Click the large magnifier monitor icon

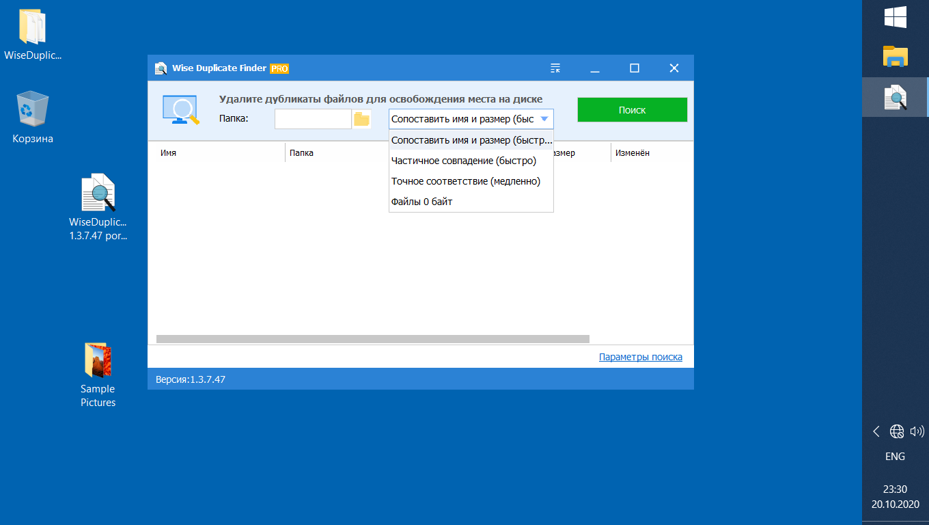tap(180, 111)
